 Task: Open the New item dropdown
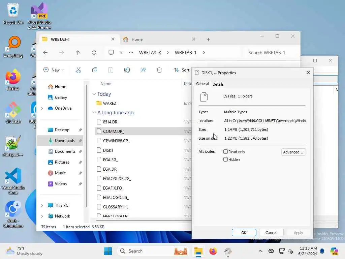54,70
